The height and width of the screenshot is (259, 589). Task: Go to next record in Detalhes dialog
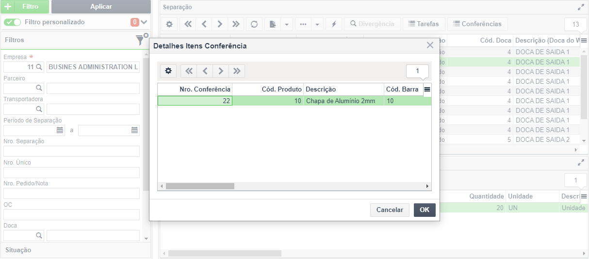click(x=221, y=71)
